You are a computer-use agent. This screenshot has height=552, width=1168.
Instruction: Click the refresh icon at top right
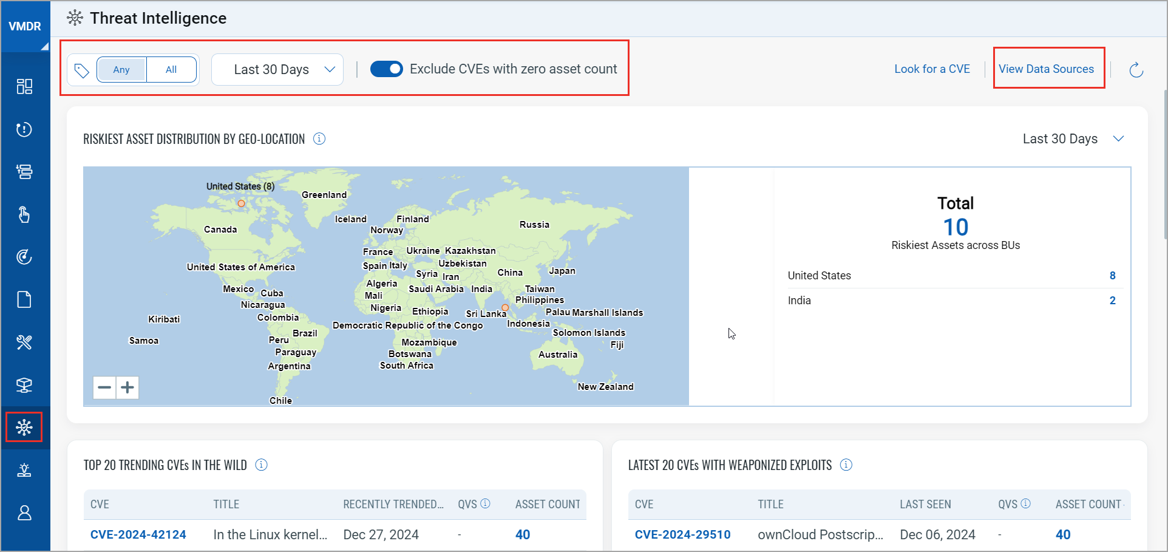1136,70
